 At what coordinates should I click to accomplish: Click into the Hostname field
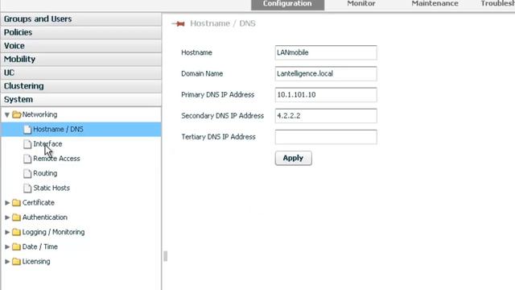point(326,52)
